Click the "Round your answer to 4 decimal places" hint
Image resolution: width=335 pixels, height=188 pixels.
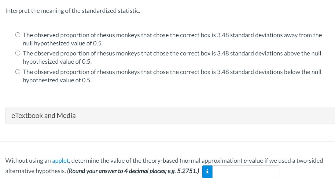coord(133,171)
